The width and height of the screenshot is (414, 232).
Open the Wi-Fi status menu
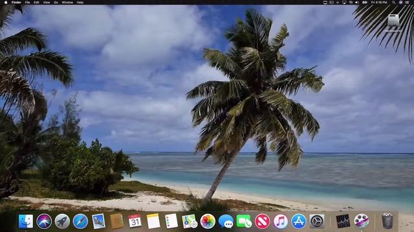pyautogui.click(x=351, y=3)
